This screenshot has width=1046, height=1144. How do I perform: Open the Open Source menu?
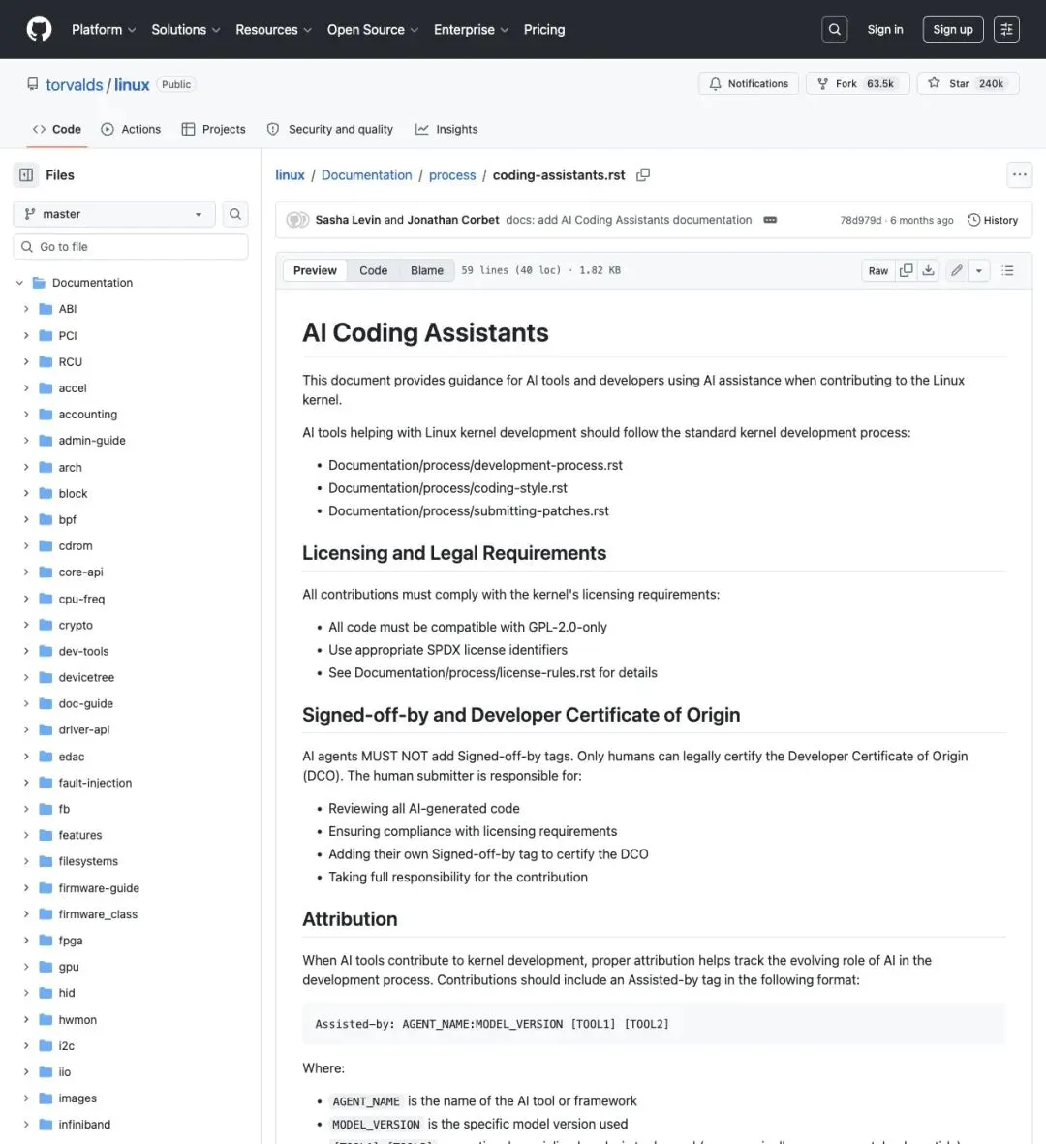pos(373,29)
